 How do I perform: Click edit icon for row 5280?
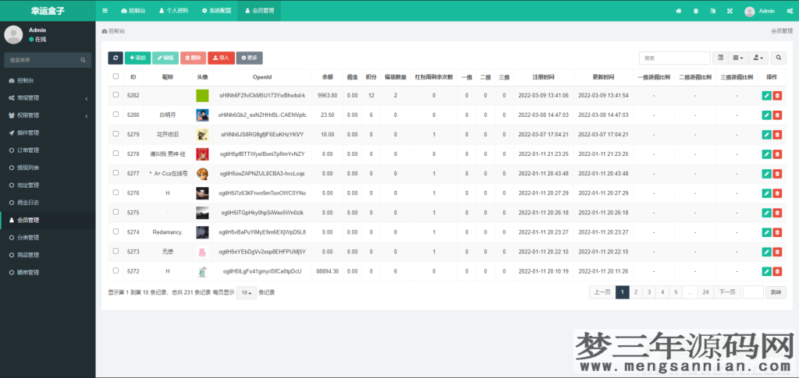[766, 115]
